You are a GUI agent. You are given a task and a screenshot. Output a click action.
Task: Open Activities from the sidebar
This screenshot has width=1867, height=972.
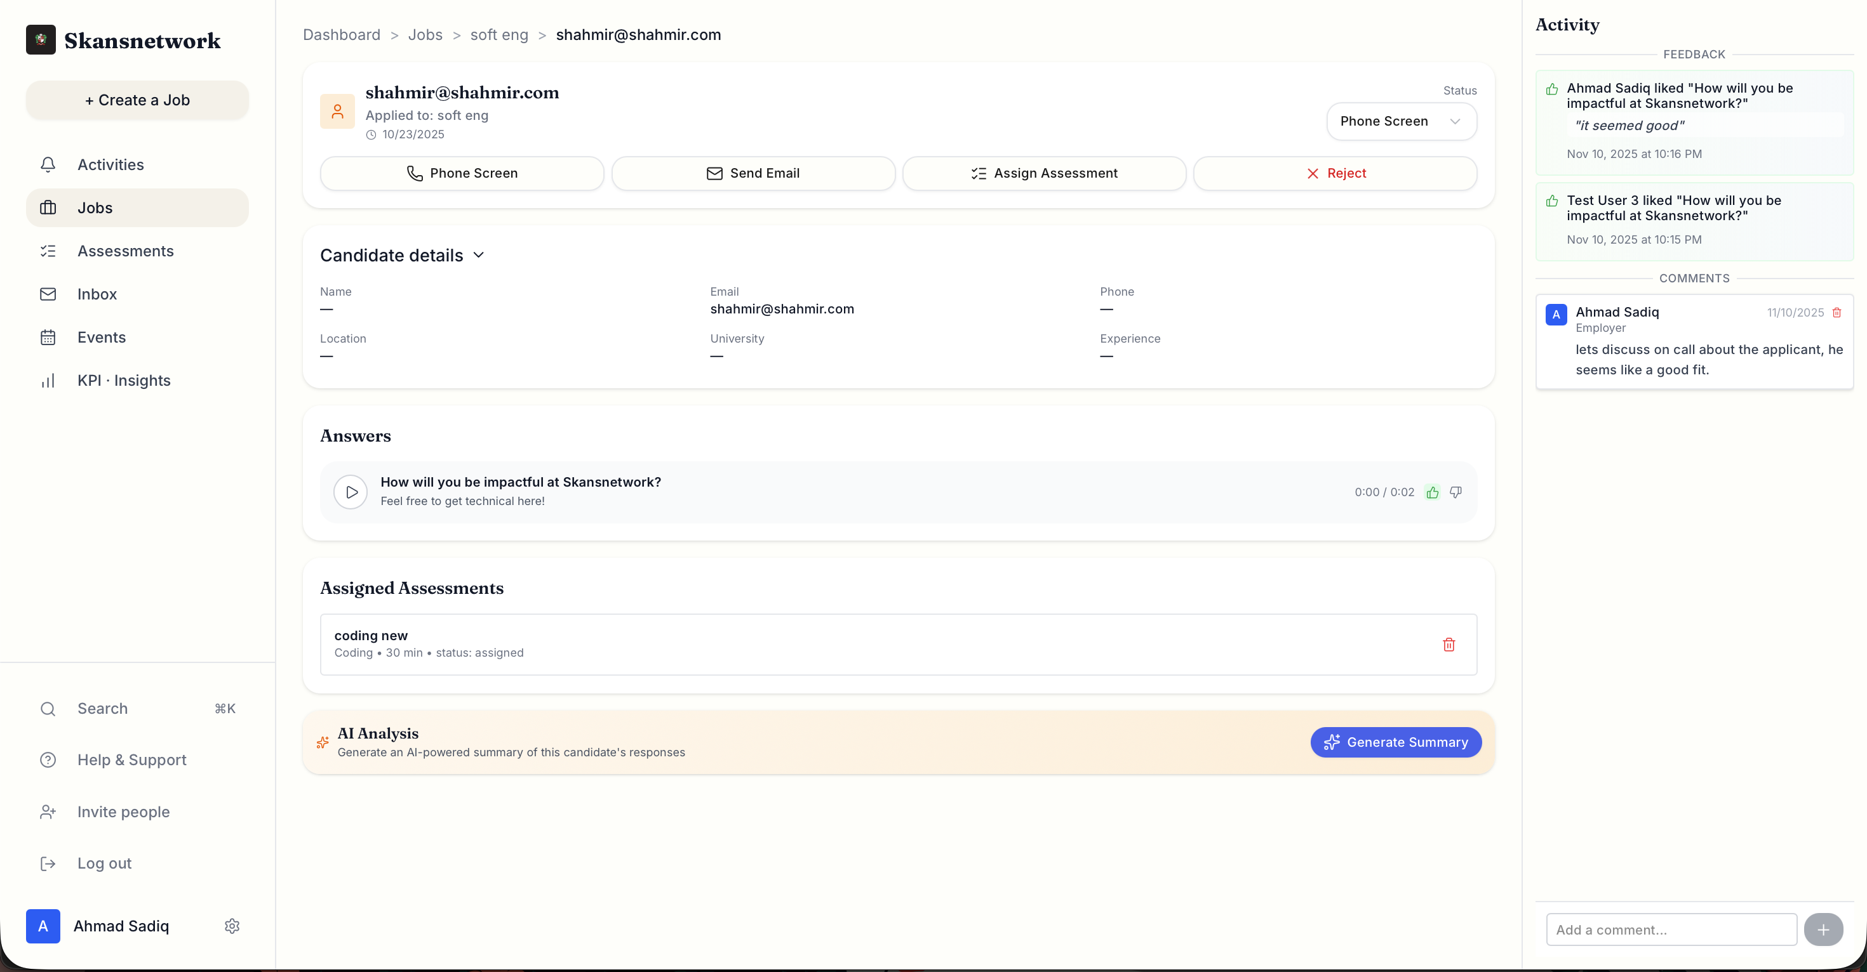[x=110, y=164]
